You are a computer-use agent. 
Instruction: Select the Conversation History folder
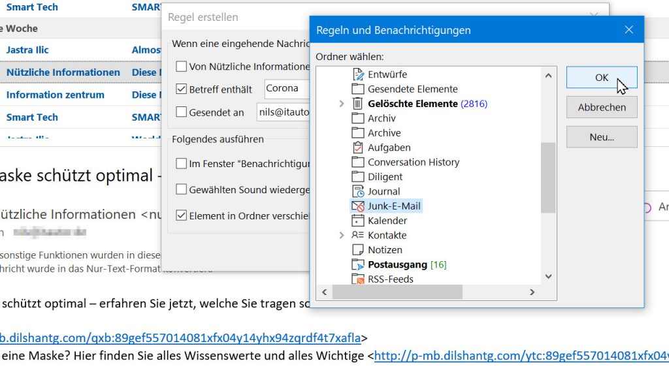tap(413, 162)
